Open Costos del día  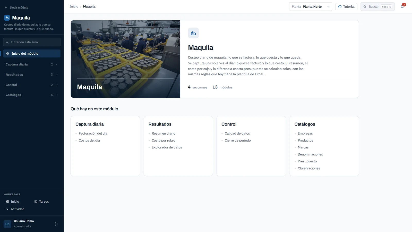[x=89, y=140]
